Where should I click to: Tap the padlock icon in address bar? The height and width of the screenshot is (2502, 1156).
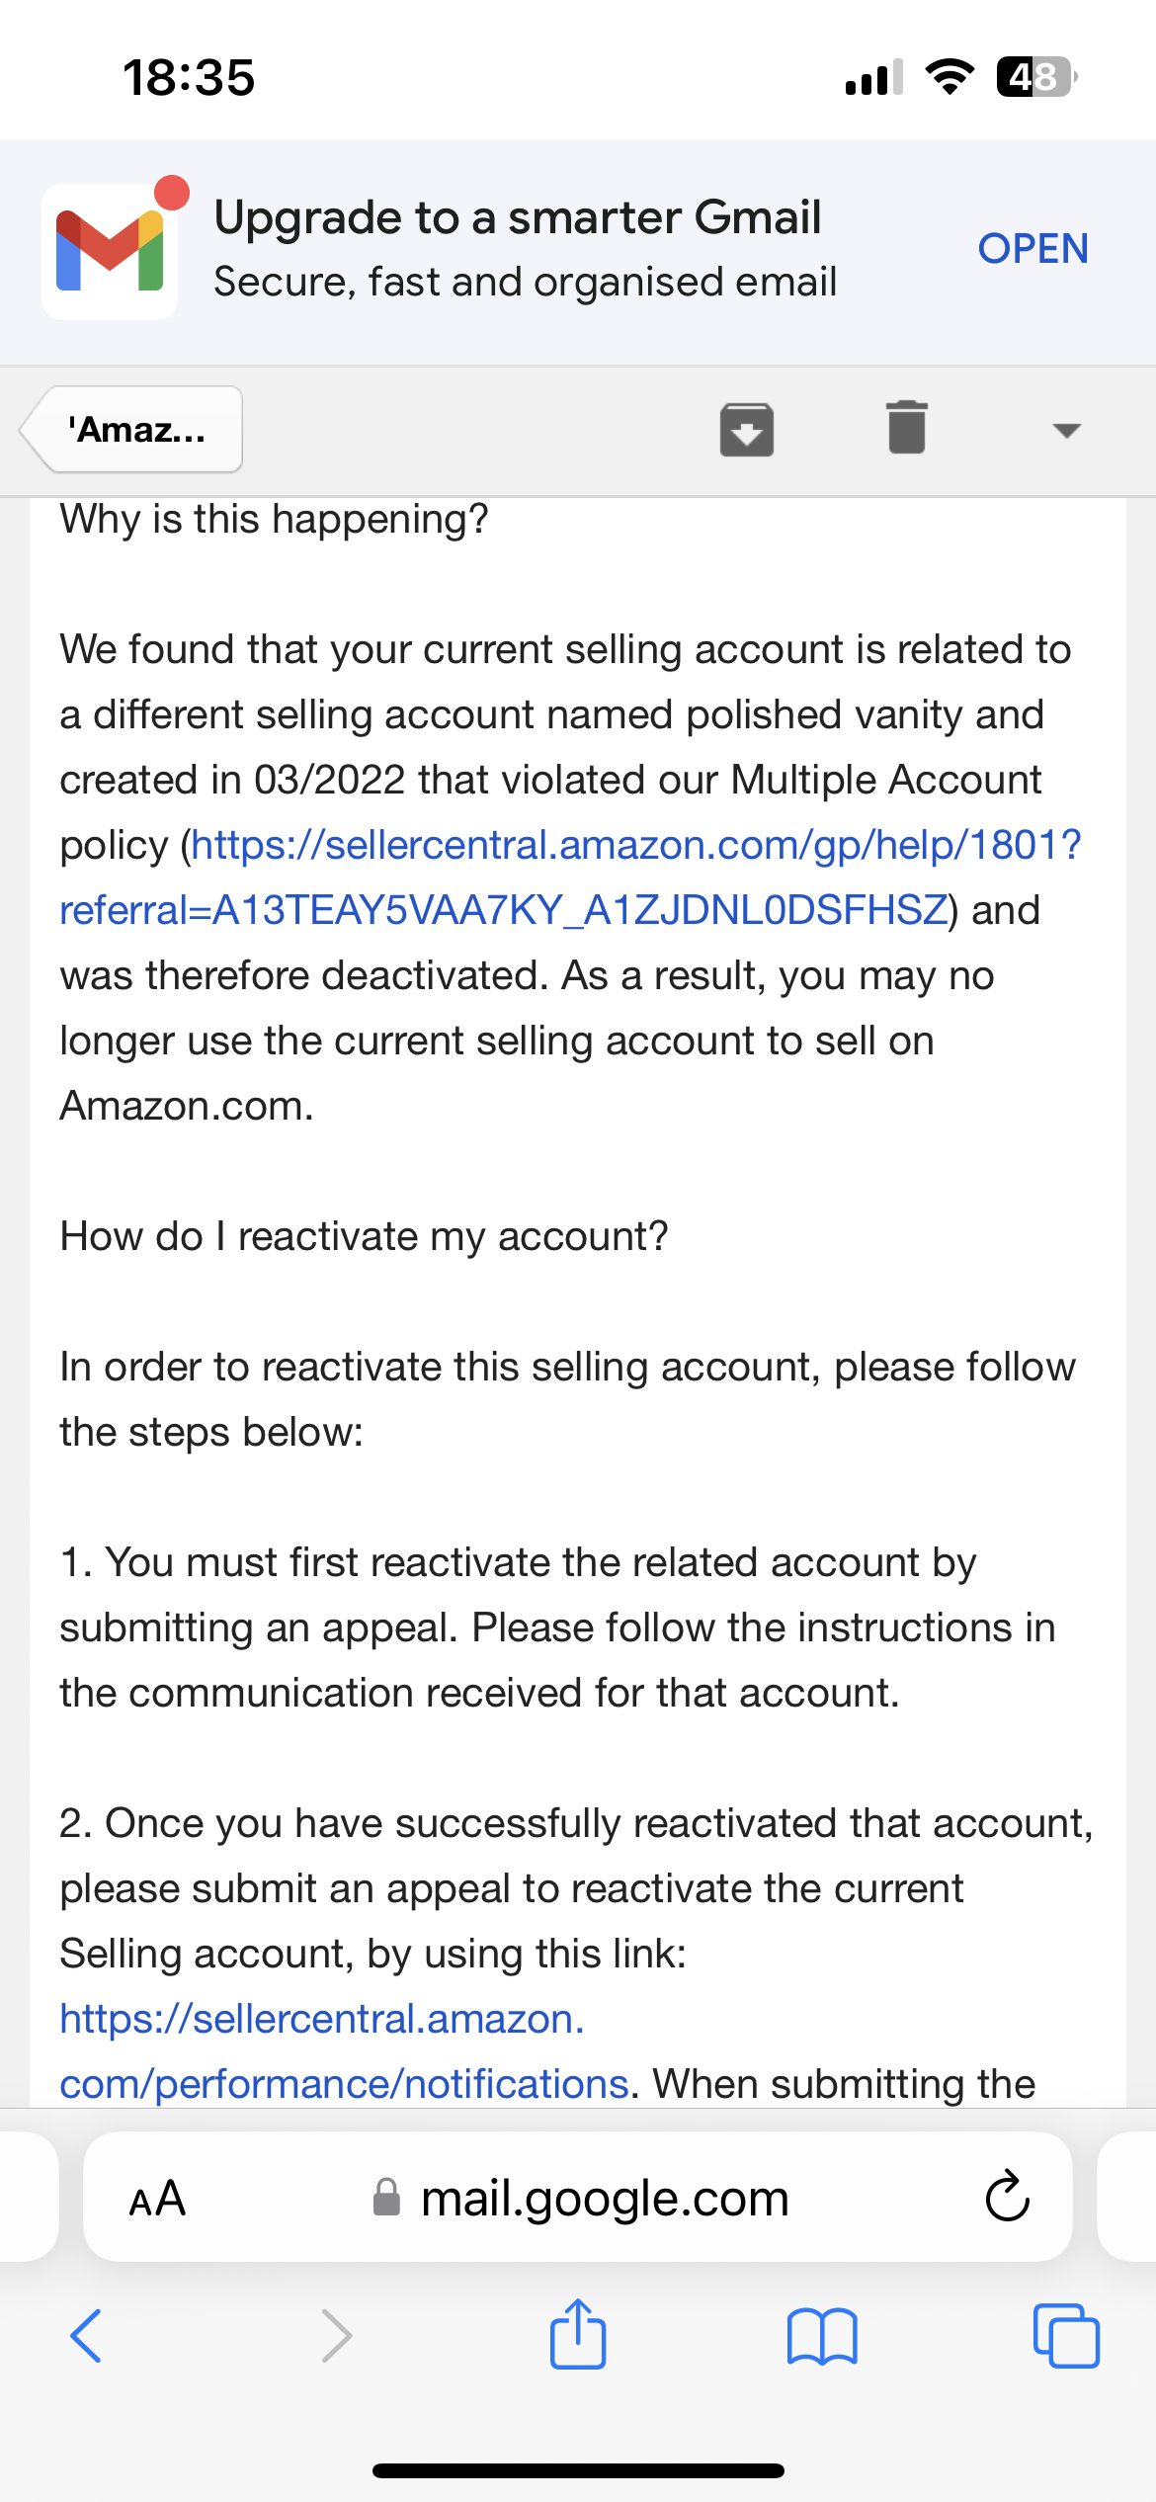386,2198
